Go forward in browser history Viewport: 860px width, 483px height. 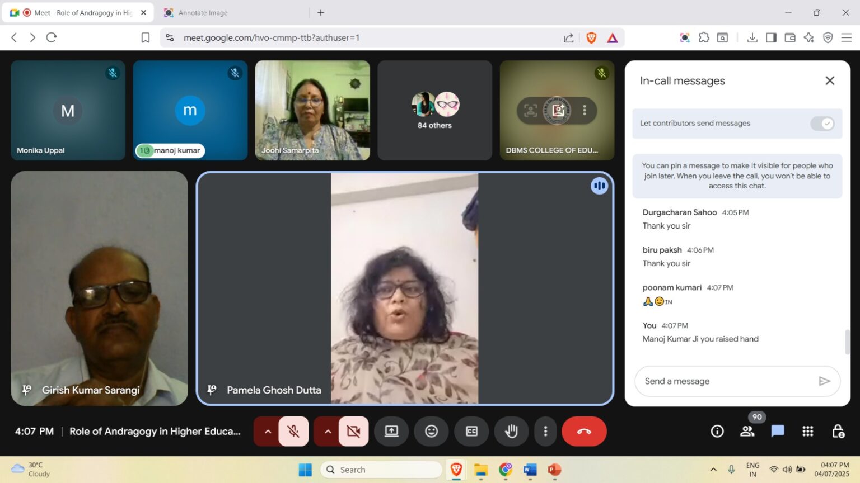click(32, 37)
